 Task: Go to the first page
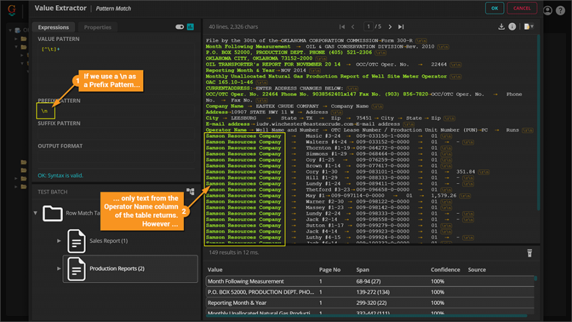pyautogui.click(x=342, y=27)
